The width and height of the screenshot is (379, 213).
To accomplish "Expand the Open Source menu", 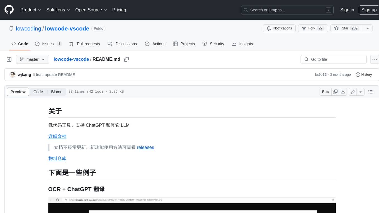I will 91,10.
